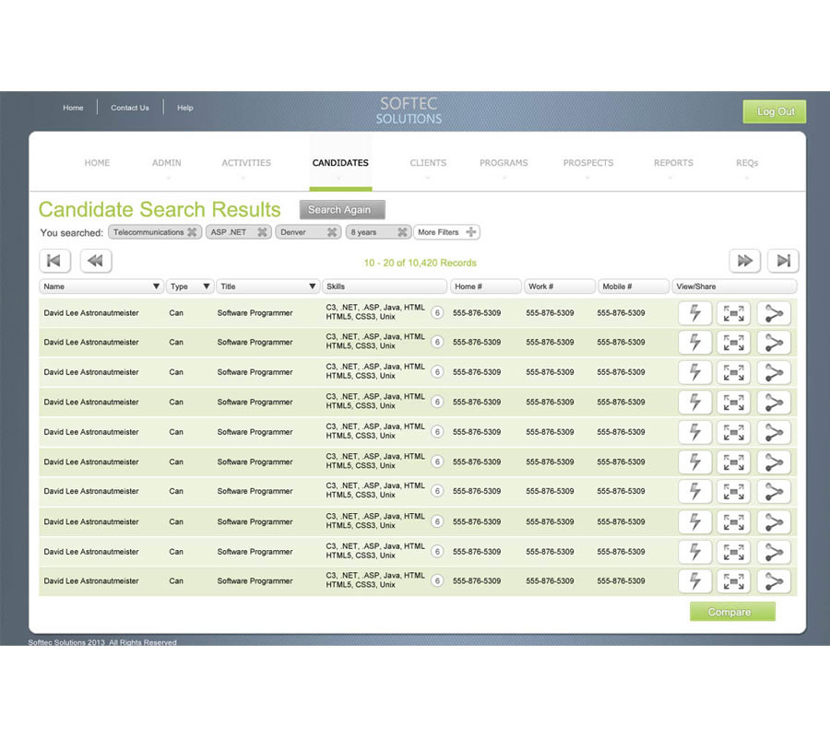Click the expand view icon in second row

[734, 343]
